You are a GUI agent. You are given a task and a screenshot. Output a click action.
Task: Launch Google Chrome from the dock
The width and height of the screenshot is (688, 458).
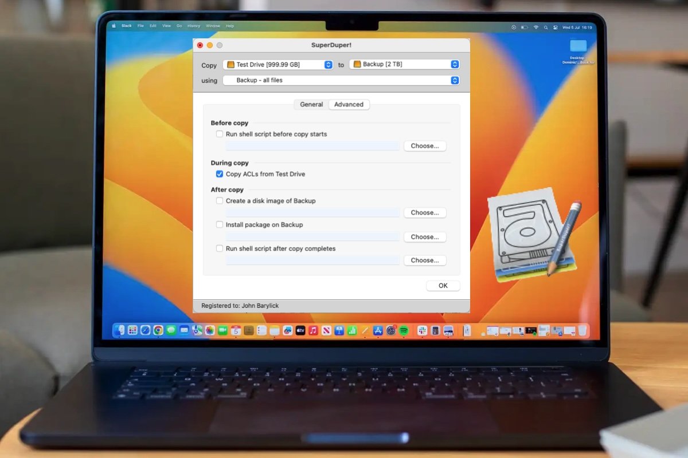158,330
